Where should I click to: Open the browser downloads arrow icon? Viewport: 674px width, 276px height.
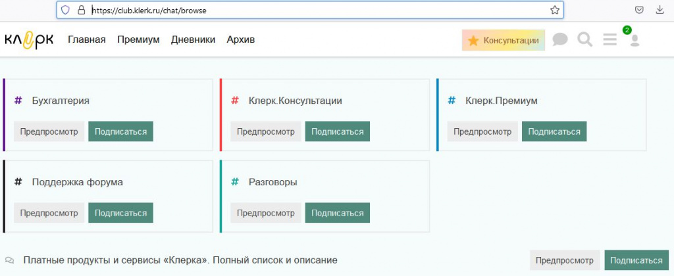click(660, 10)
